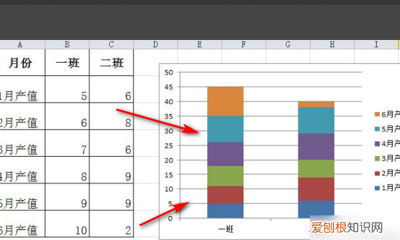
Task: Select column D header
Action: [x=155, y=45]
